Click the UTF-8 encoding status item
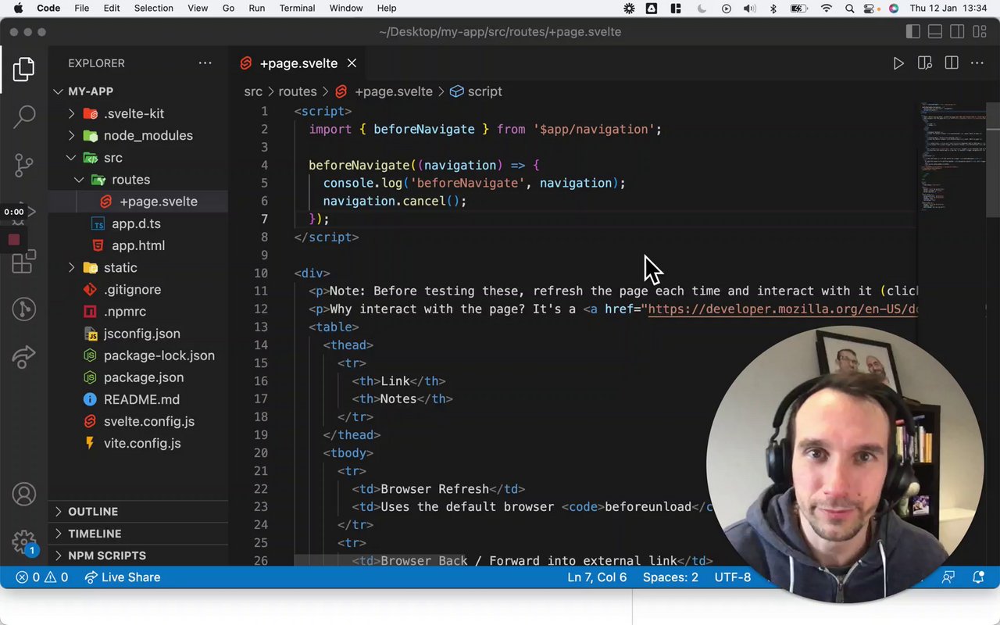 coord(733,577)
